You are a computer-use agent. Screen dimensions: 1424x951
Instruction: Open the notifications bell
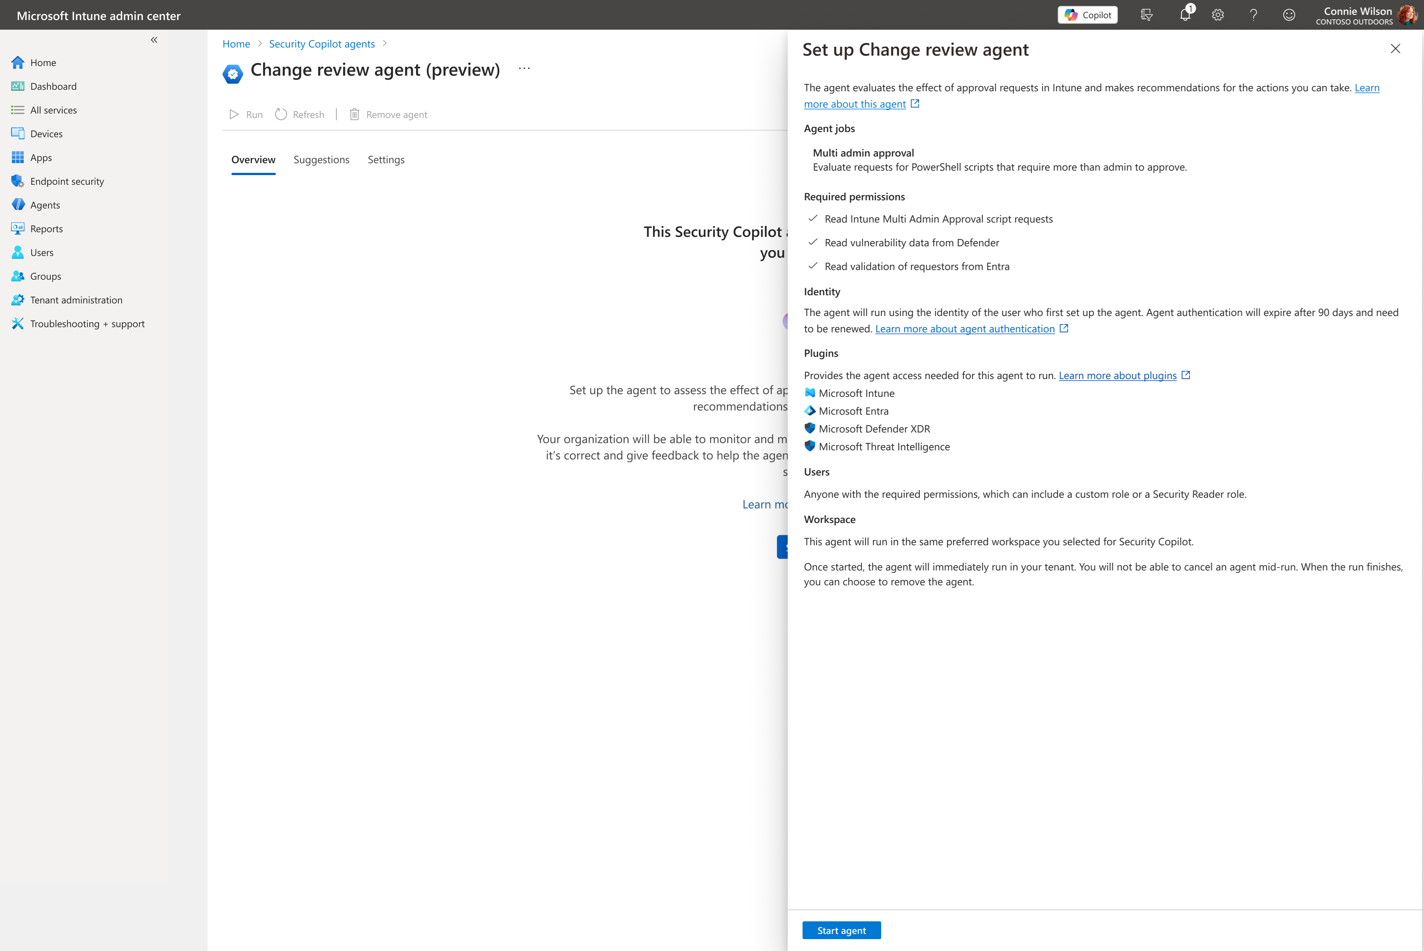pos(1185,14)
